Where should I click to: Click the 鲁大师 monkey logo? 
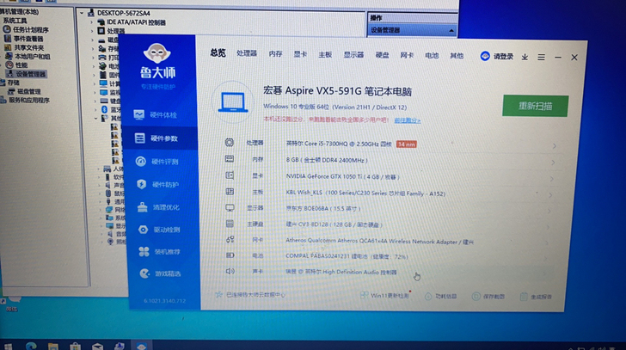coord(156,53)
